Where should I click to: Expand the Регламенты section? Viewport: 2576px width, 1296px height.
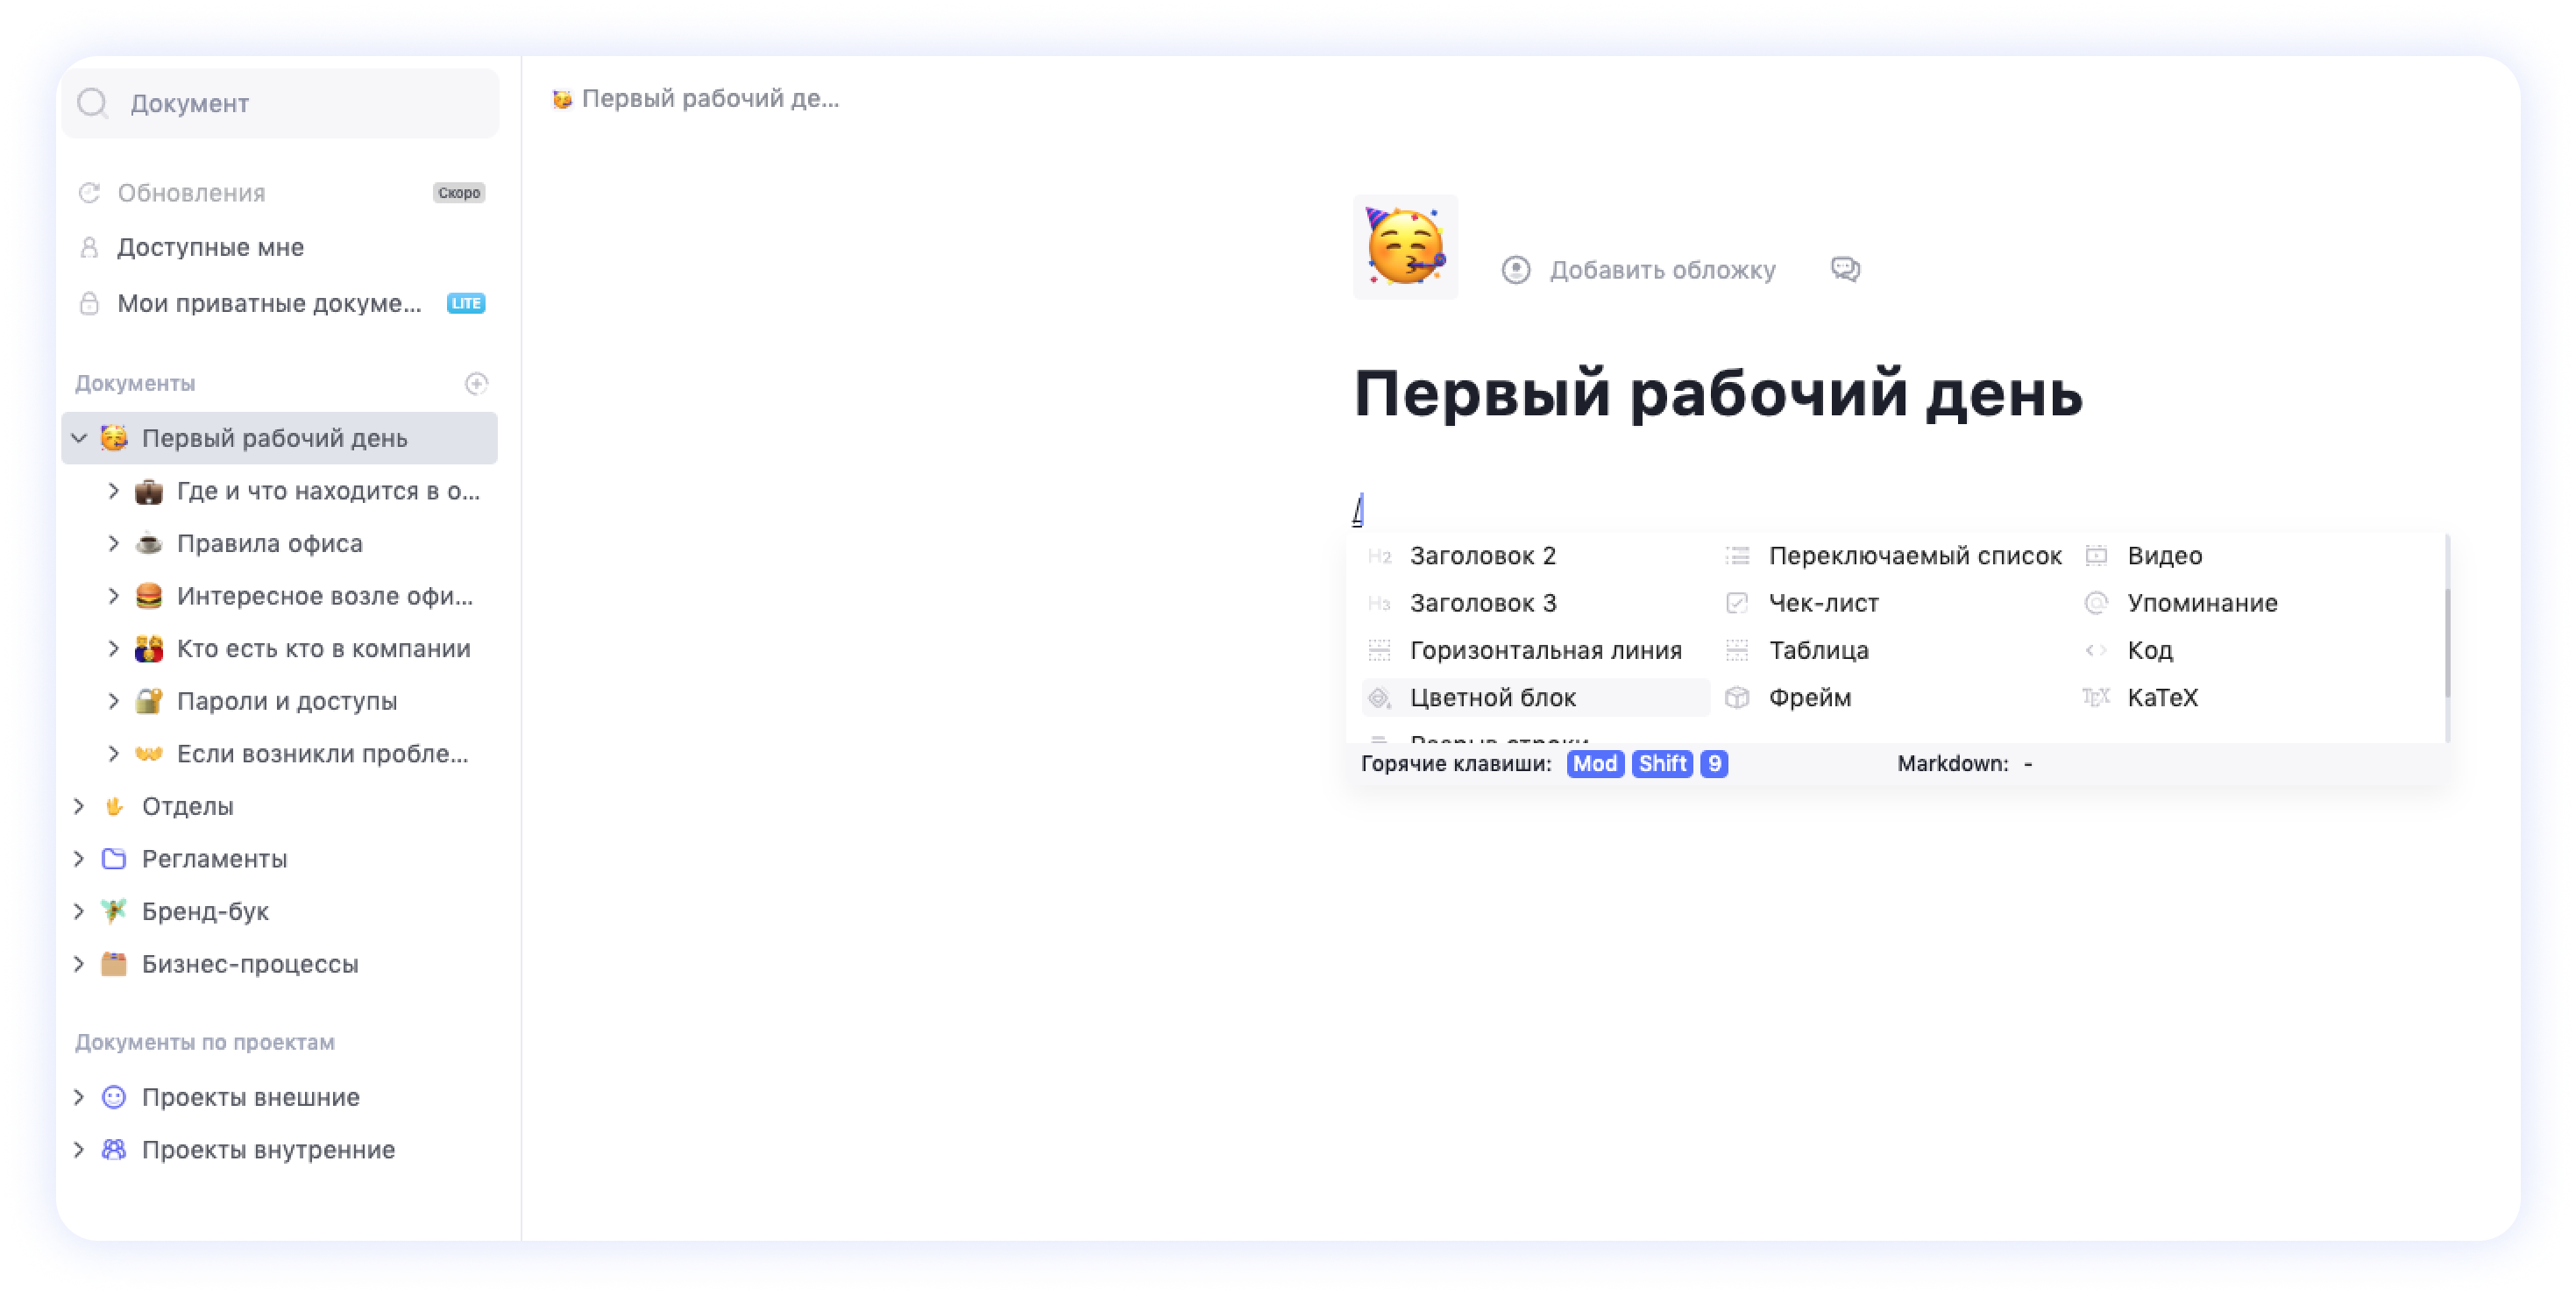click(x=79, y=859)
